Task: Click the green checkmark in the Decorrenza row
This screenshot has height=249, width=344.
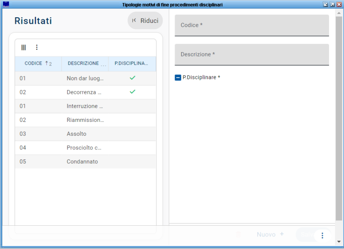Action: coord(132,92)
